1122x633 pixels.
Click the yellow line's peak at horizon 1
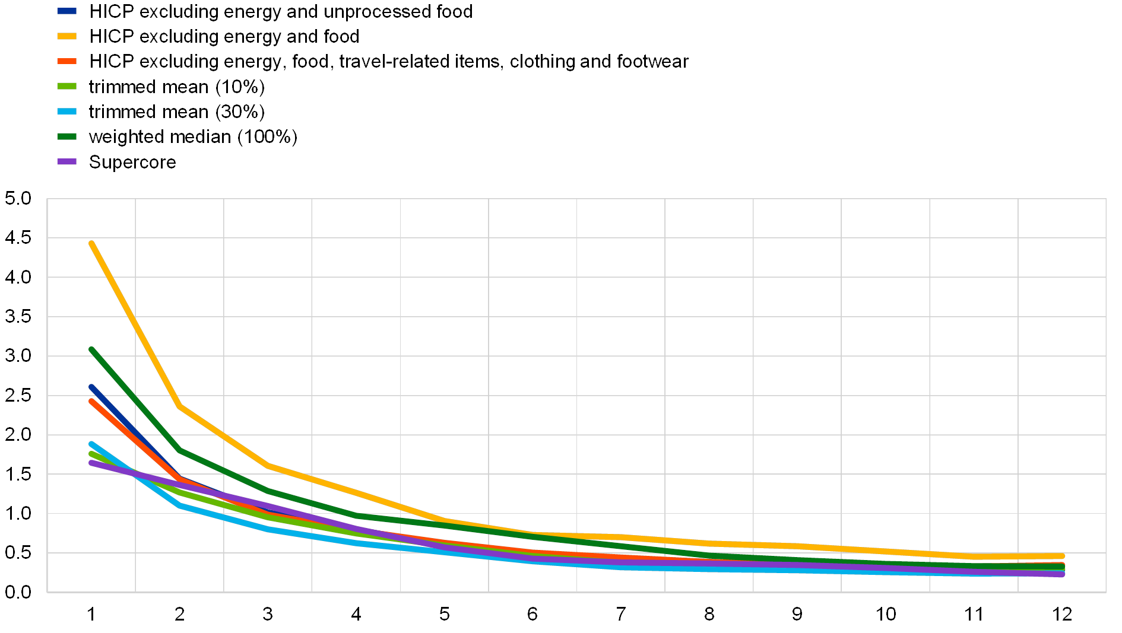click(91, 243)
